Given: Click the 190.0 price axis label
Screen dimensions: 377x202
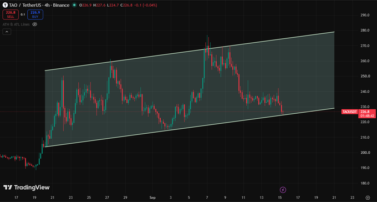Looking at the screenshot, I should (x=364, y=168).
